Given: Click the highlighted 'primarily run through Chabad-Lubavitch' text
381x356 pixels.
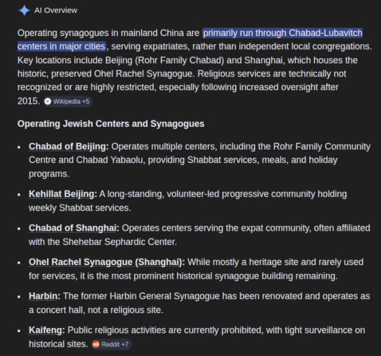Looking at the screenshot, I should coord(282,33).
